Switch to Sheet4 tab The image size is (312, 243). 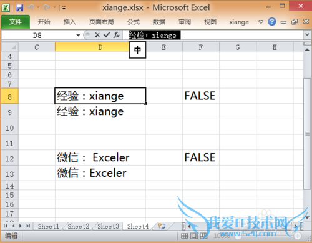tap(138, 226)
